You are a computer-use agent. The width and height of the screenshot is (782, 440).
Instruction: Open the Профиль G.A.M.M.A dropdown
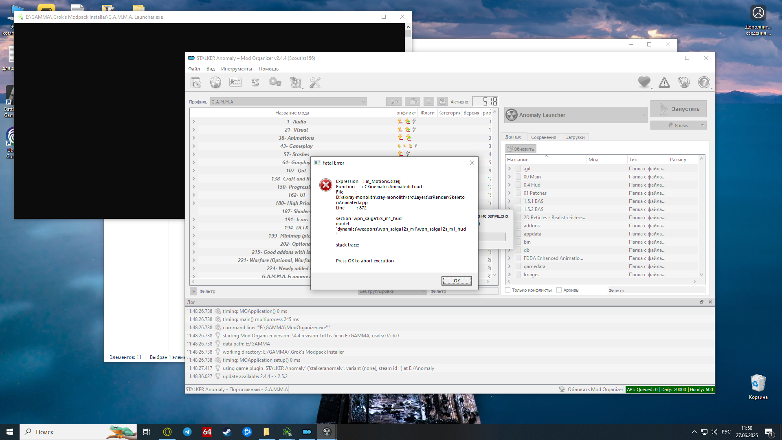click(x=288, y=101)
